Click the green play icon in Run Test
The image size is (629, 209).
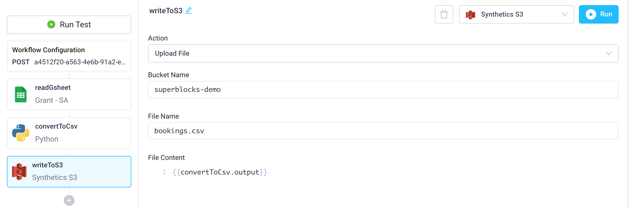51,24
